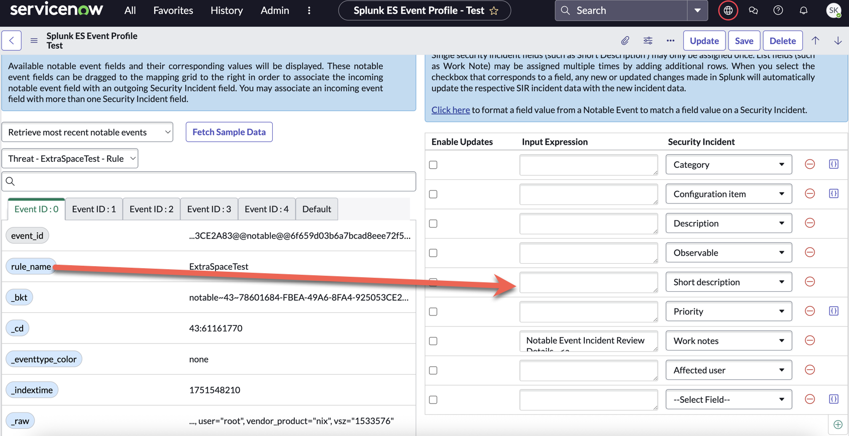Follow the Click here link
This screenshot has height=436, width=849.
pos(451,110)
